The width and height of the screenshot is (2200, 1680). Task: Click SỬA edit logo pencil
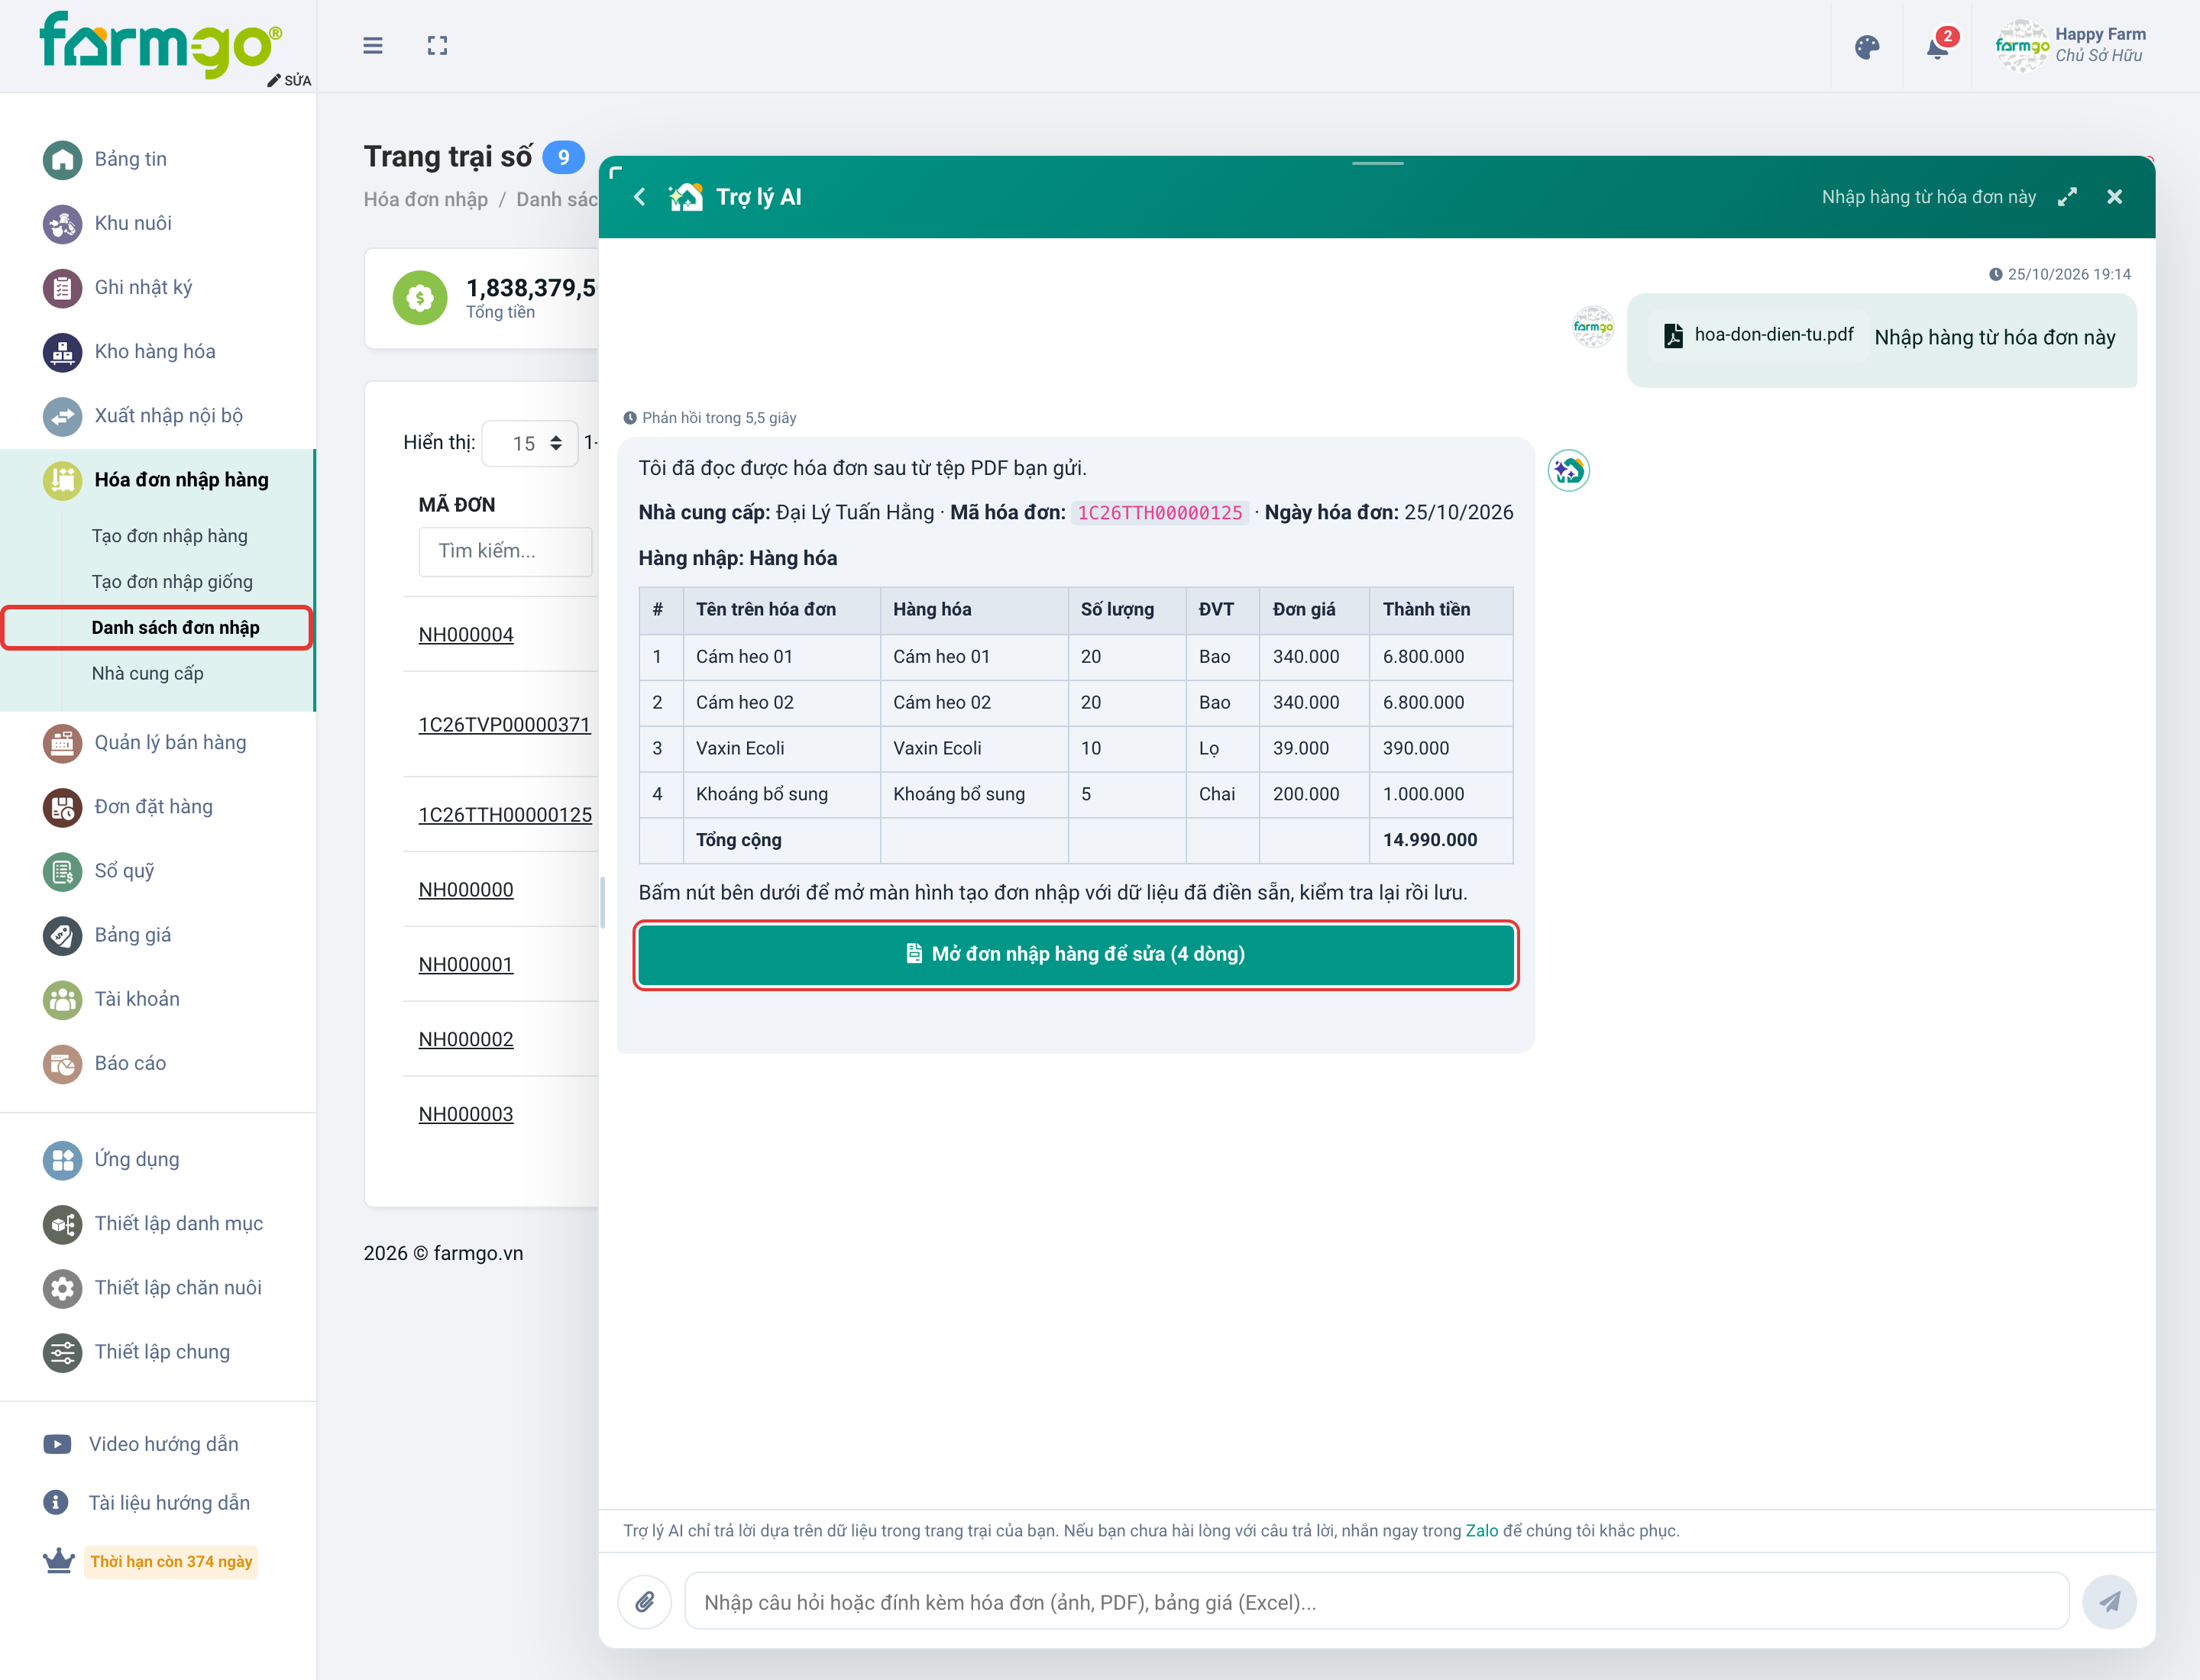coord(289,80)
